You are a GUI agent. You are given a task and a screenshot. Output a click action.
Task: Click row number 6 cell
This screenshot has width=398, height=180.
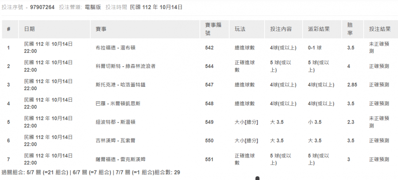[x=8, y=141]
